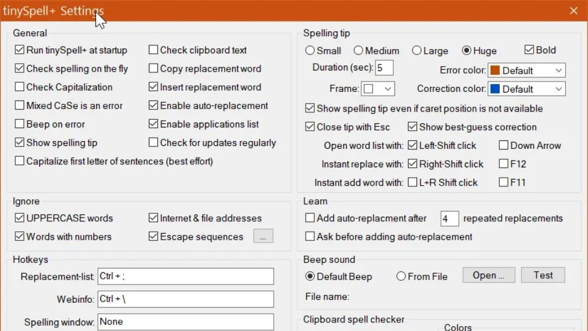Click the ellipsis button beside Escape sequences
Image resolution: width=588 pixels, height=331 pixels.
point(263,237)
